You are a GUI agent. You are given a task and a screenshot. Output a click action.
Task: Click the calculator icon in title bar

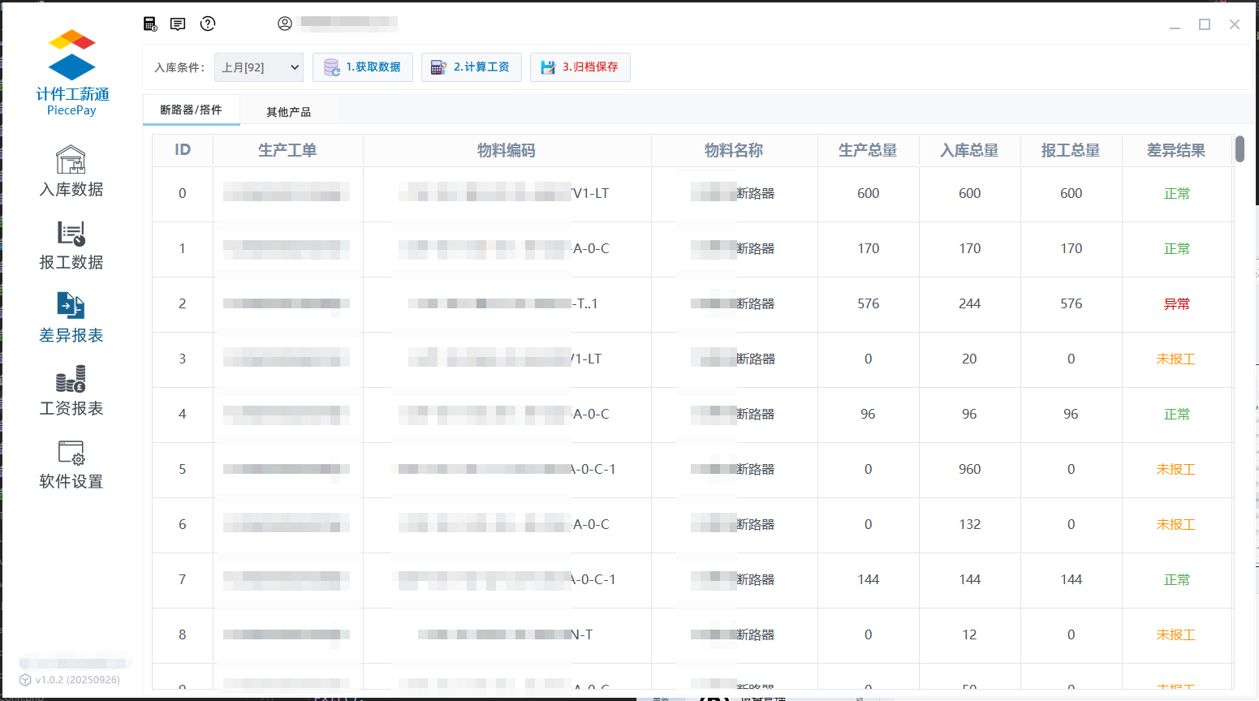(x=150, y=24)
